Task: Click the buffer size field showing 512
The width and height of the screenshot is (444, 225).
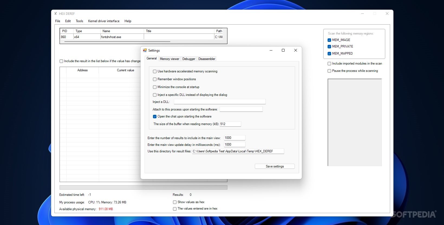Action: (230, 124)
